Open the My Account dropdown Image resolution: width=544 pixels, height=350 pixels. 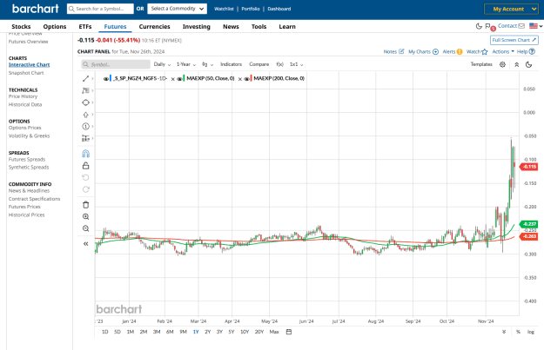tap(511, 9)
